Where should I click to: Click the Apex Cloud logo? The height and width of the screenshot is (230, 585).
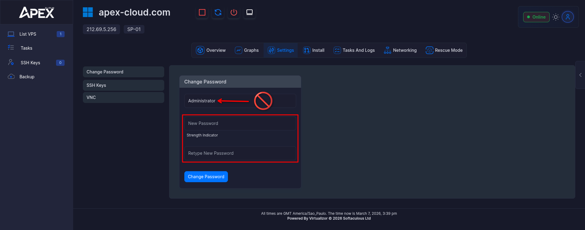tap(37, 12)
